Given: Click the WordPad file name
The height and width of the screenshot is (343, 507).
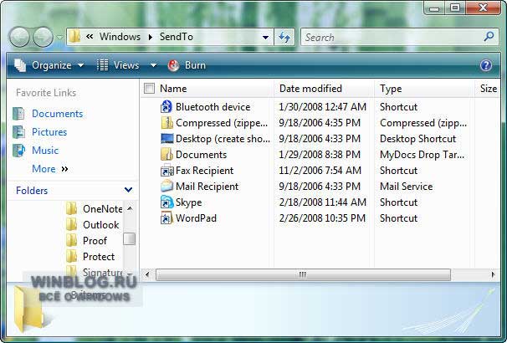Looking at the screenshot, I should (196, 218).
